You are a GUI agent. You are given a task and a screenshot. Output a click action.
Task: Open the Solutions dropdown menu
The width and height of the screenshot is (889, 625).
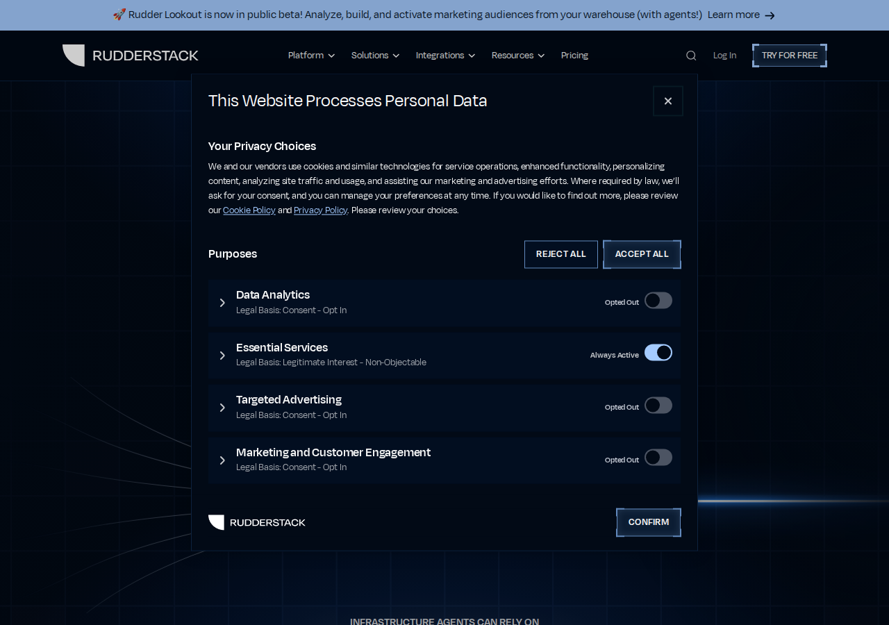[x=375, y=56]
